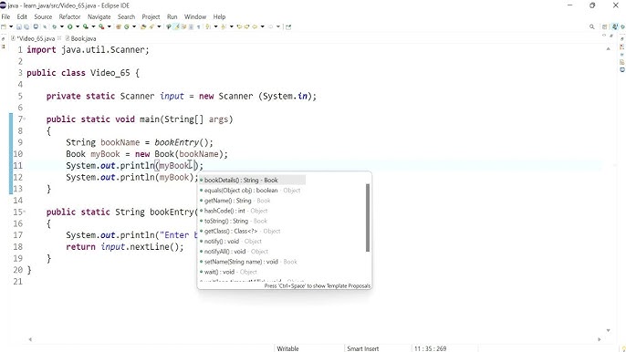Switch to the Book.java tab
Viewport: 626px width, 352px height.
click(81, 38)
